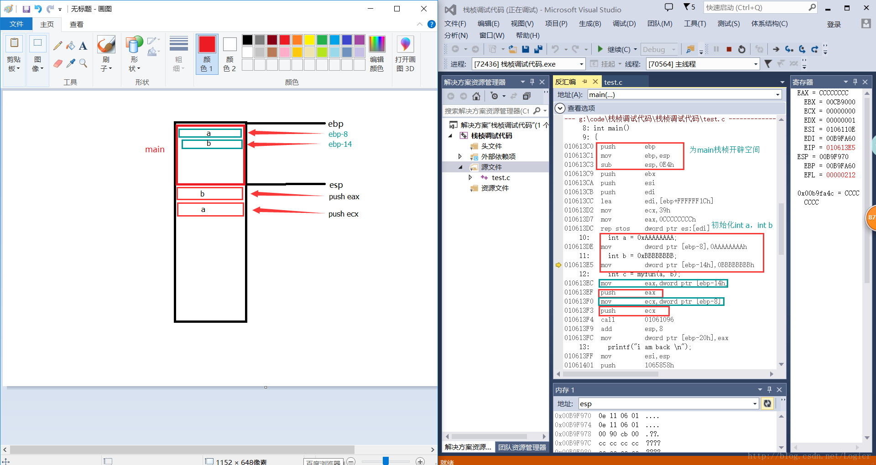
Task: Open the Debug menu in Visual Studio
Action: (x=624, y=24)
